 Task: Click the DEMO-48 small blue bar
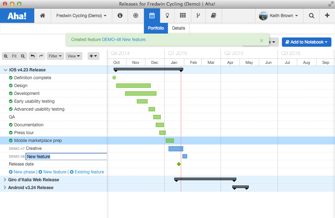coord(185,156)
